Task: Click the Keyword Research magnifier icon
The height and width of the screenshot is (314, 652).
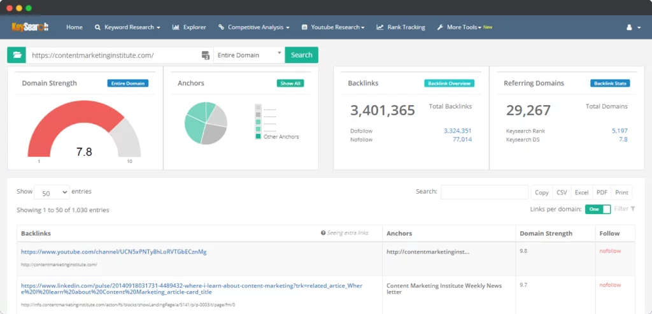Action: point(97,27)
